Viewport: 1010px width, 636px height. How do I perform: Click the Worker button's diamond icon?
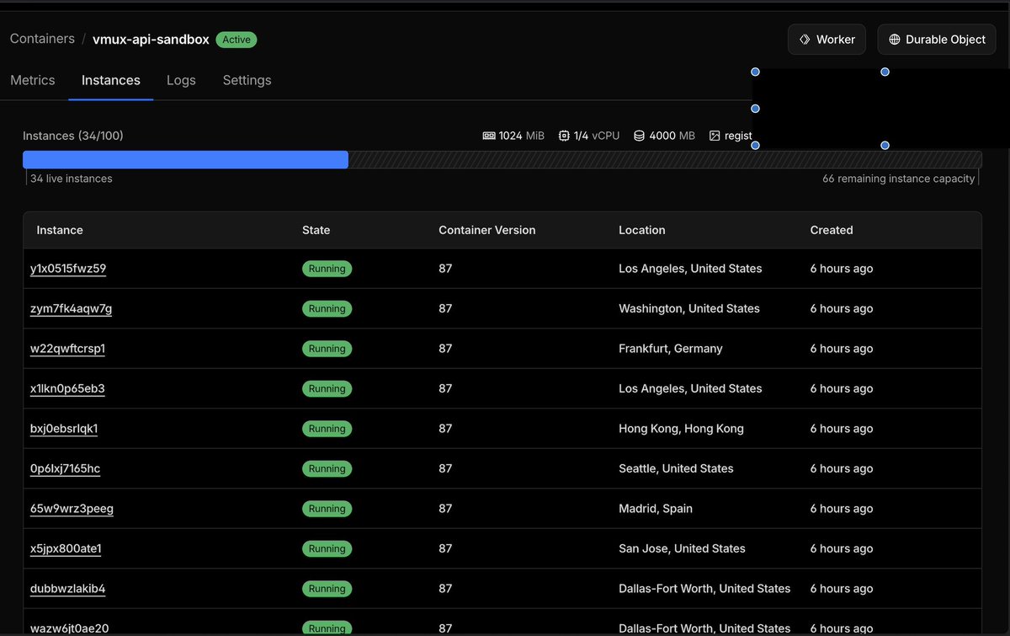pyautogui.click(x=805, y=40)
